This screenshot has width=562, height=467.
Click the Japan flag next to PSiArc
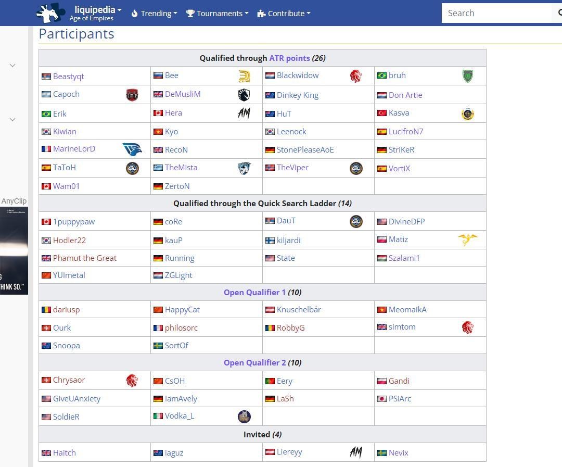point(382,398)
